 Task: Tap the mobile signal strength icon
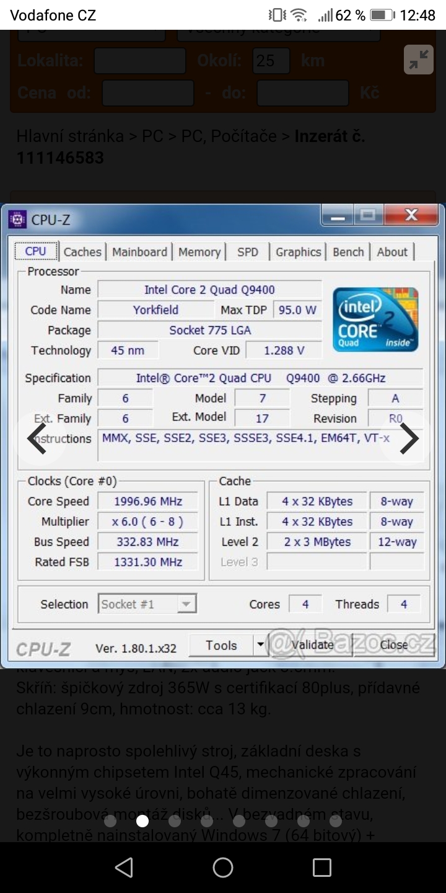click(x=325, y=15)
